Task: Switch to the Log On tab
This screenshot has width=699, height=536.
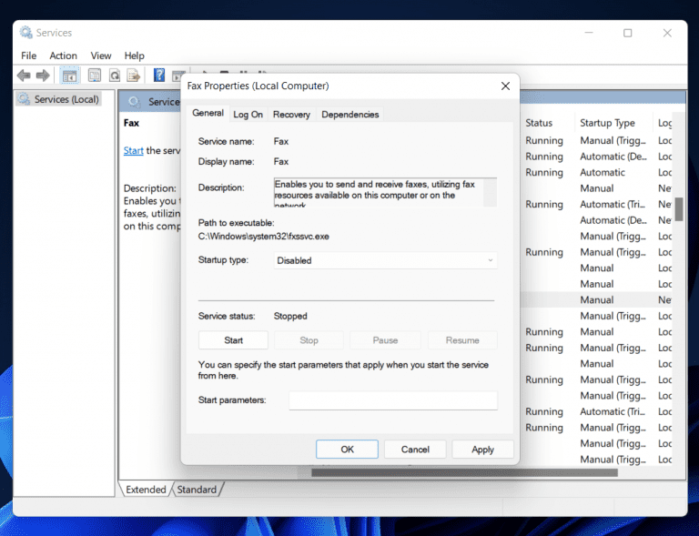Action: pos(248,115)
